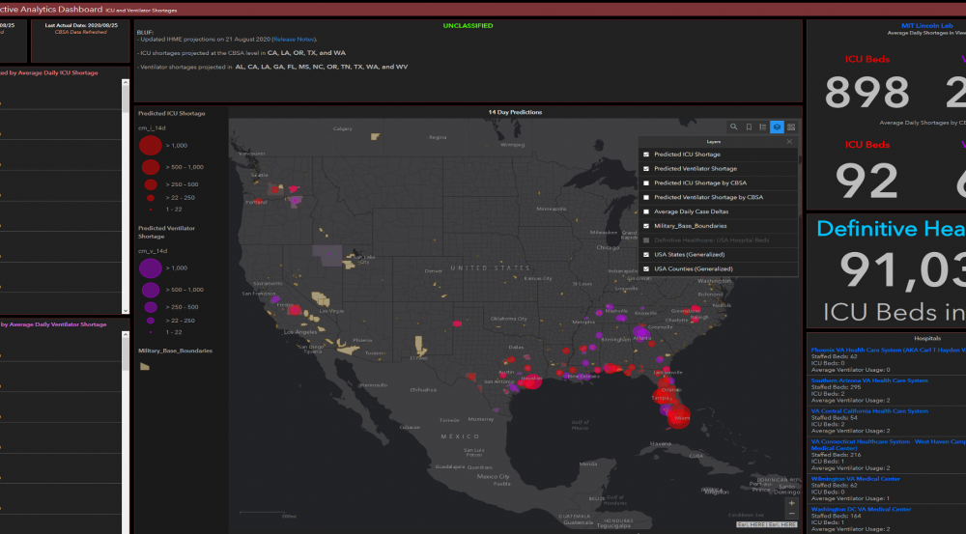Enable Predicted Ventilator Shortage by CBSA layer
966x534 pixels.
[646, 198]
